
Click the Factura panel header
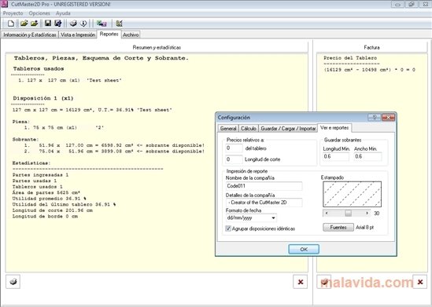click(x=371, y=47)
